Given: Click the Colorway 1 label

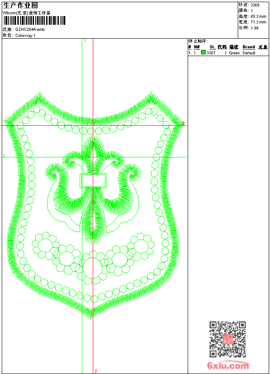Looking at the screenshot, I should click(x=25, y=35).
